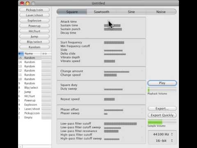Click the Low-pass filter resonance slider bar
197x148 pixels.
[x=111, y=131]
